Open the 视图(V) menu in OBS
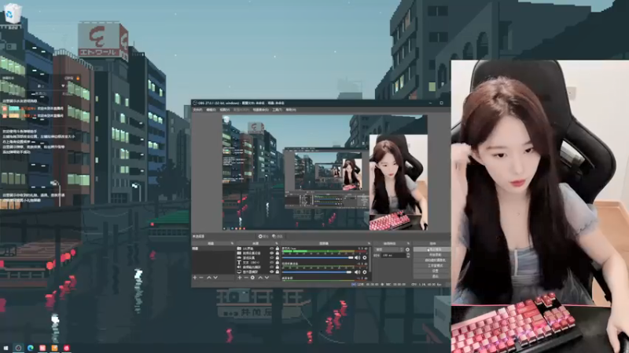Image resolution: width=629 pixels, height=353 pixels. [x=225, y=110]
